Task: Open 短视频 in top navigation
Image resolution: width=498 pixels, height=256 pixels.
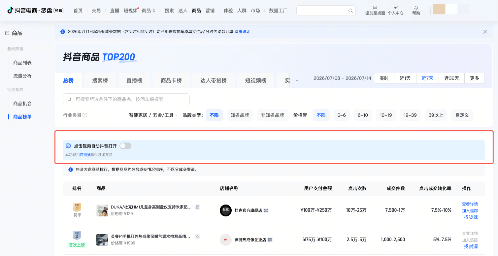Action: point(130,11)
